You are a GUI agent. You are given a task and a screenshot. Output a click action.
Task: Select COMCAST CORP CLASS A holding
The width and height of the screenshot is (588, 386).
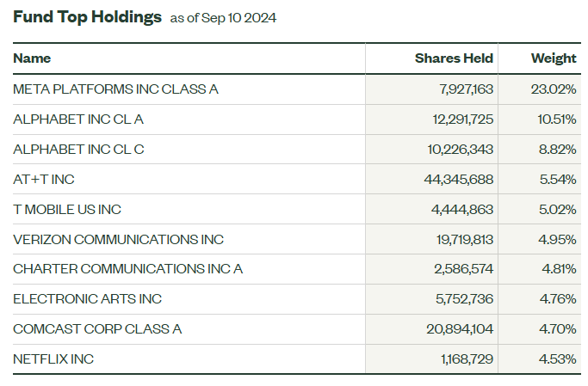tap(96, 329)
